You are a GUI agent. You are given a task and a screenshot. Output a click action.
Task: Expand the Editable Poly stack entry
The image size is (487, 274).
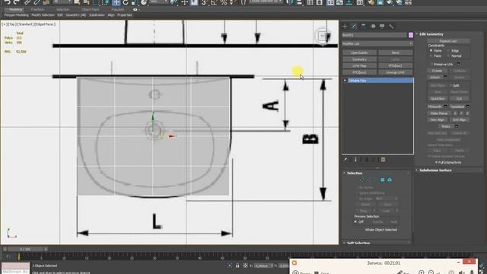[x=345, y=81]
